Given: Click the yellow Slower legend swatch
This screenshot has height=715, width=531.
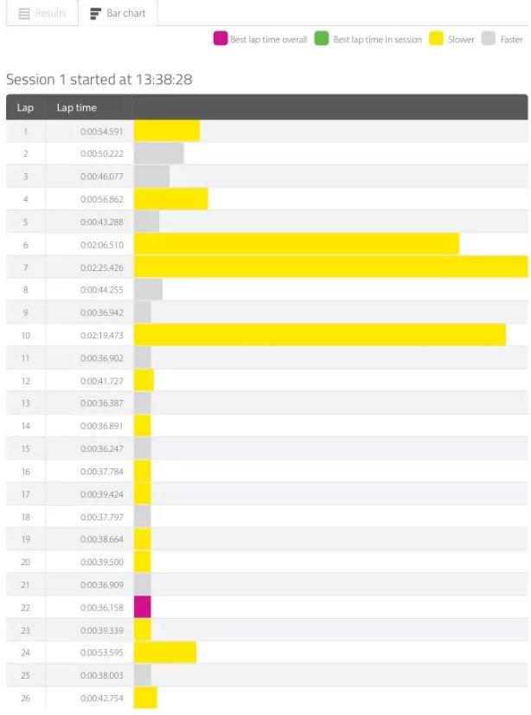Looking at the screenshot, I should pyautogui.click(x=436, y=39).
